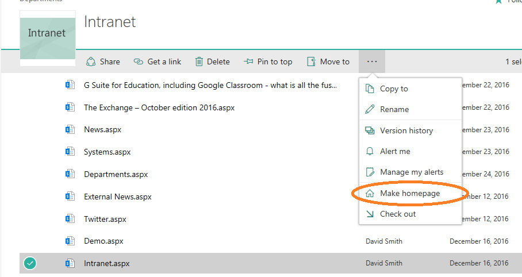Select Manage my alerts menu entry
Image resolution: width=522 pixels, height=277 pixels.
[410, 172]
